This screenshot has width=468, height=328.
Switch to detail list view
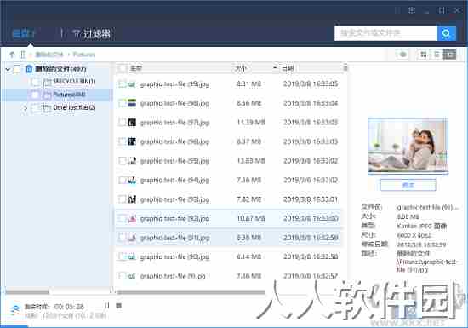coord(437,55)
